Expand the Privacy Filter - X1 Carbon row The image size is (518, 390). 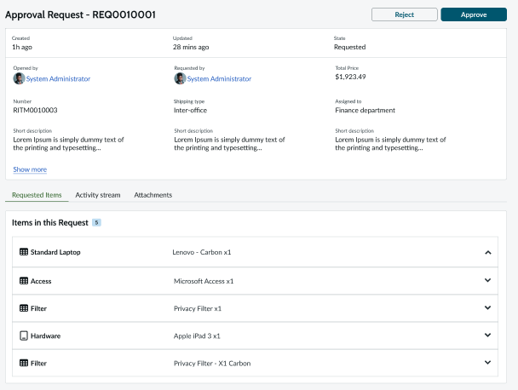[x=487, y=363]
